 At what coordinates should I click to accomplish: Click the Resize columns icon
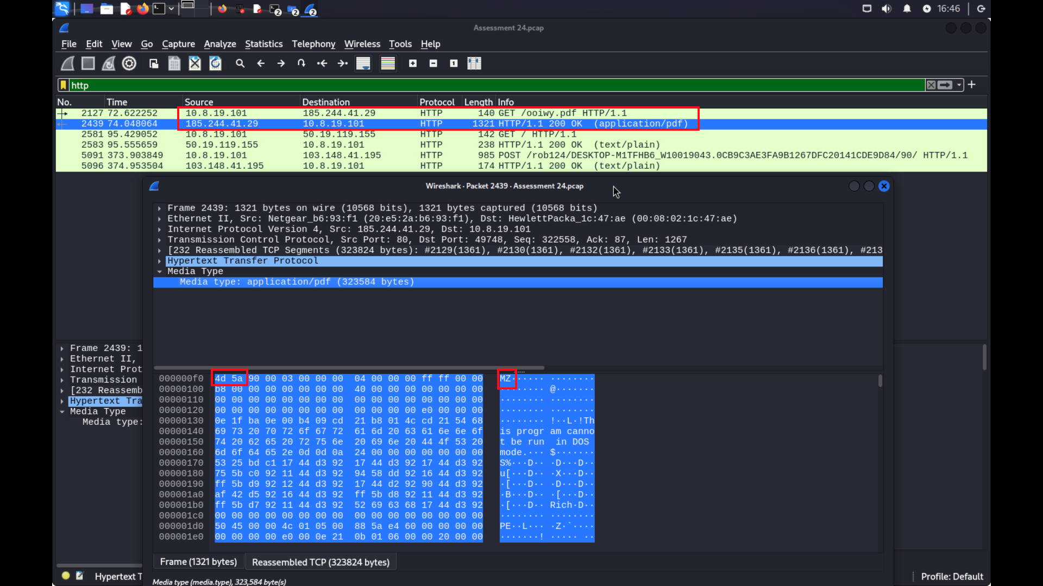coord(474,63)
